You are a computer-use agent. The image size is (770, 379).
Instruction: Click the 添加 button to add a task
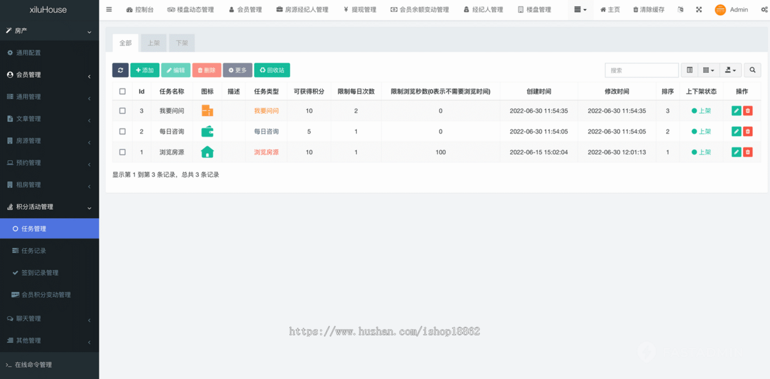click(x=145, y=70)
